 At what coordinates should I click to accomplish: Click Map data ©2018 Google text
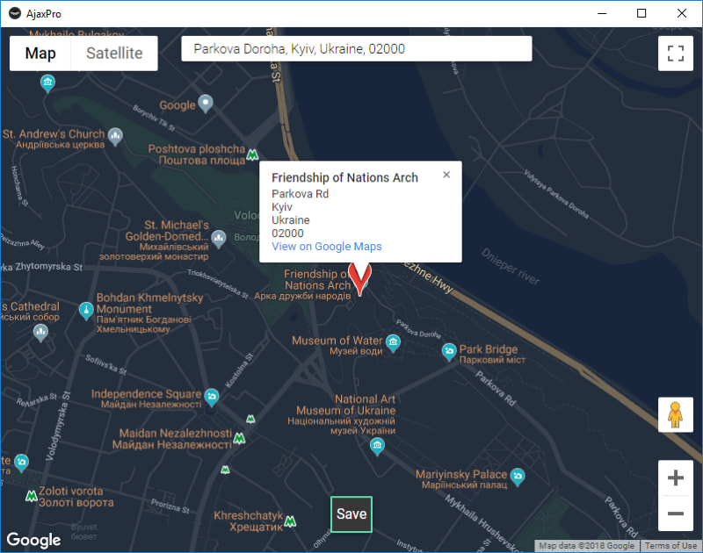[586, 546]
